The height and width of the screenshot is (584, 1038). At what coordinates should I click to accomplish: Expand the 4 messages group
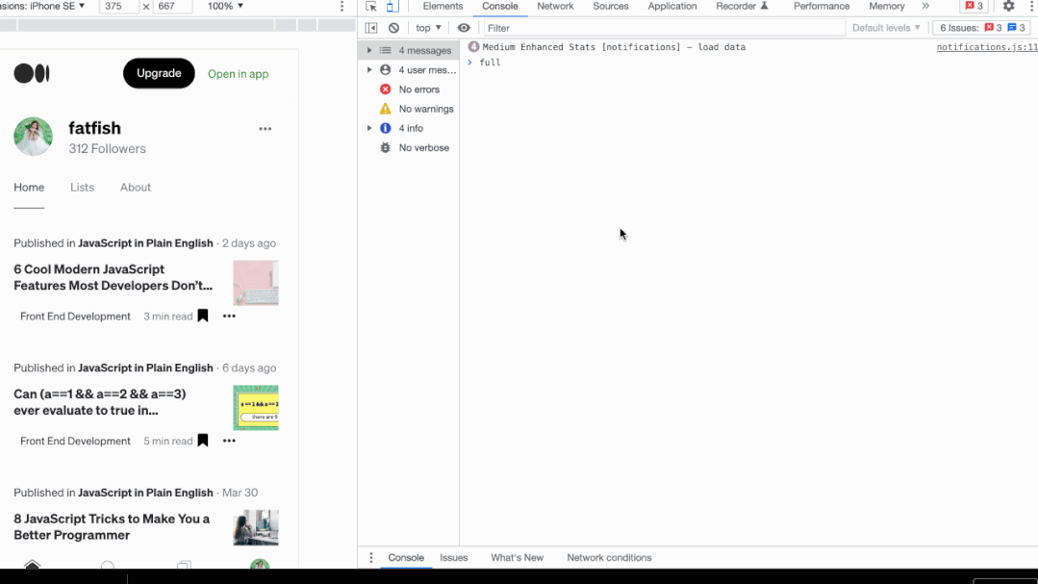(x=369, y=50)
